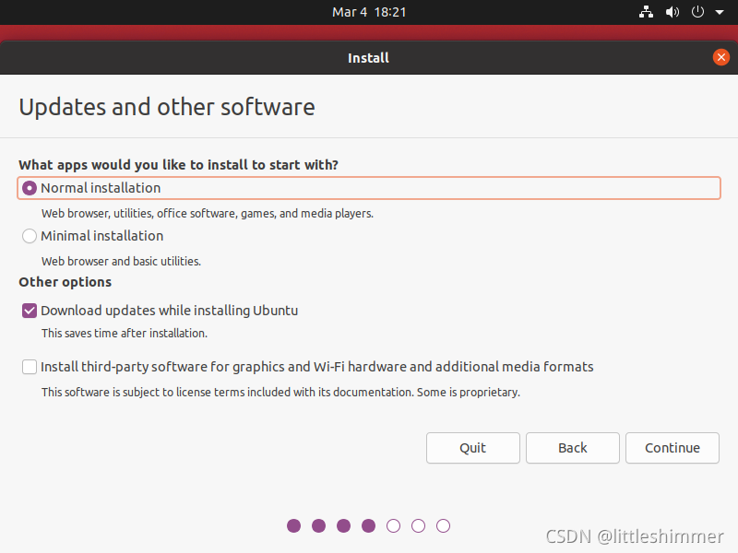Click the 'Other options' section heading
738x553 pixels.
65,282
